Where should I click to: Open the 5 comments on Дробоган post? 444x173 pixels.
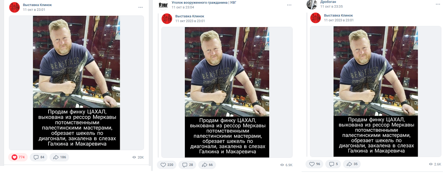(x=333, y=164)
